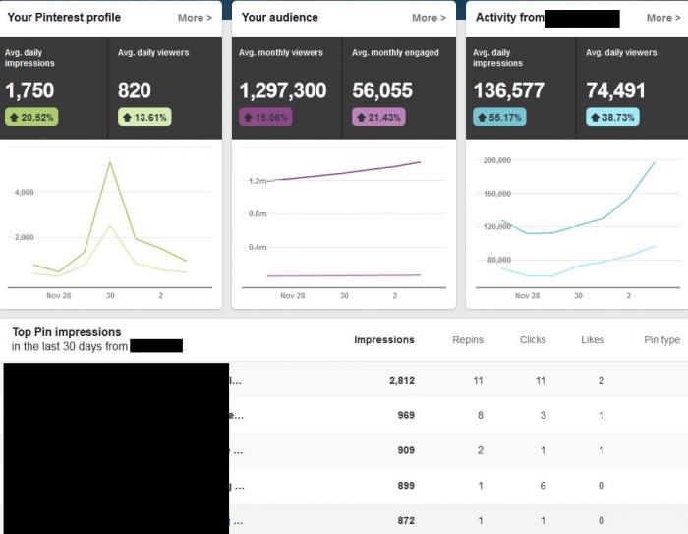This screenshot has width=688, height=534.
Task: Click the light blue 38.73% viewers badge
Action: pyautogui.click(x=612, y=117)
